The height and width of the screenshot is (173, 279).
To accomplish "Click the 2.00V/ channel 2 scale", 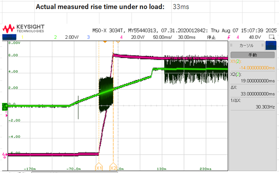I will pyautogui.click(x=71, y=37).
